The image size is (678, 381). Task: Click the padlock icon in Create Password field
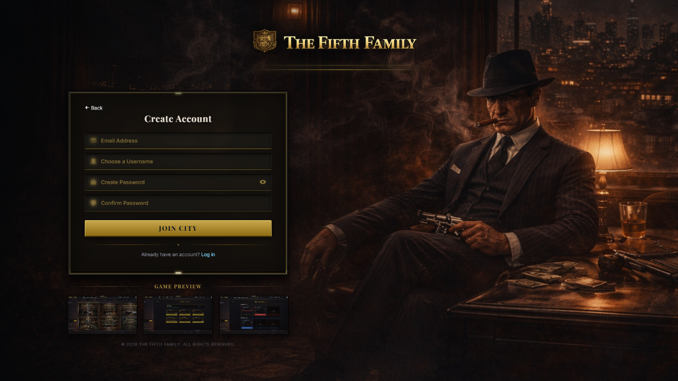tap(93, 182)
